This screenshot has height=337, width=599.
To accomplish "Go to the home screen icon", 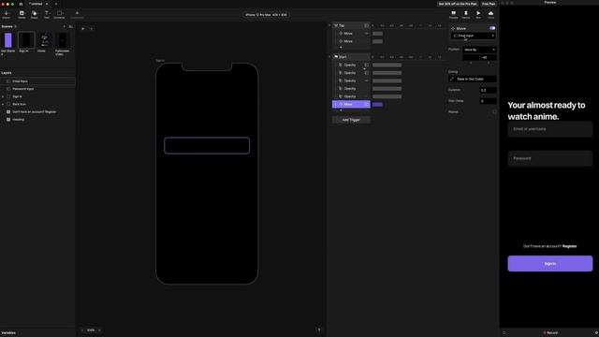I will pos(21,4).
